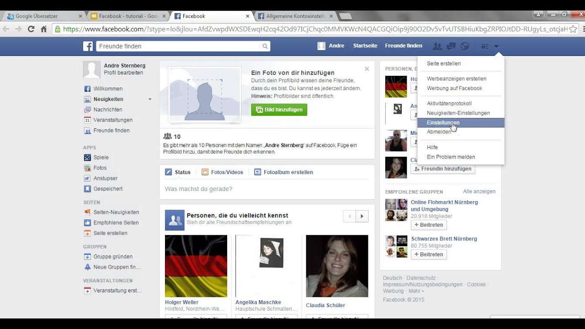Open Angelika Maschke name link
The width and height of the screenshot is (585, 329).
[x=258, y=302]
